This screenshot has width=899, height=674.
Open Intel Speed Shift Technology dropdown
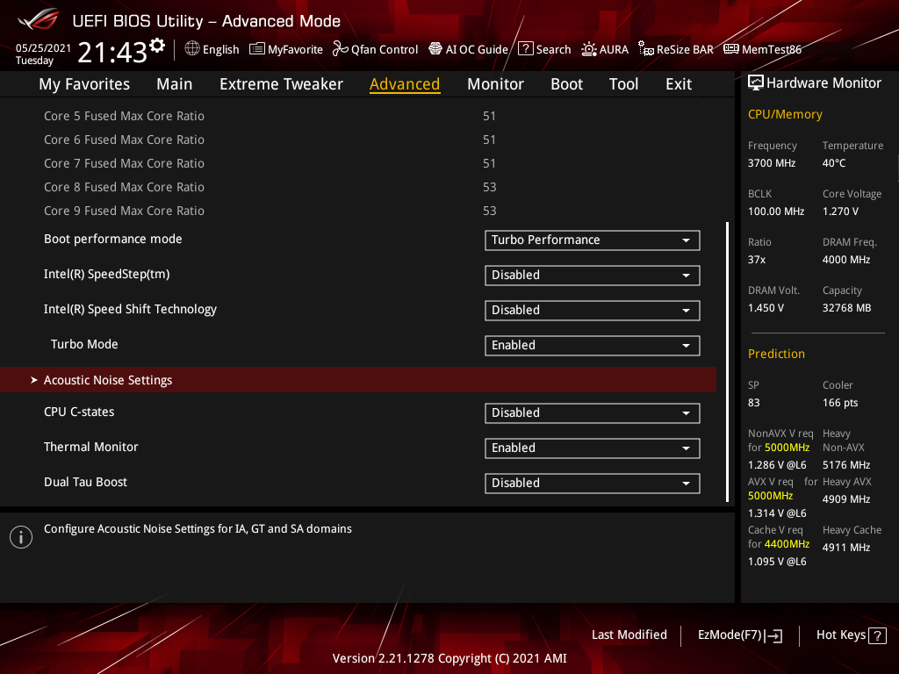pos(593,310)
